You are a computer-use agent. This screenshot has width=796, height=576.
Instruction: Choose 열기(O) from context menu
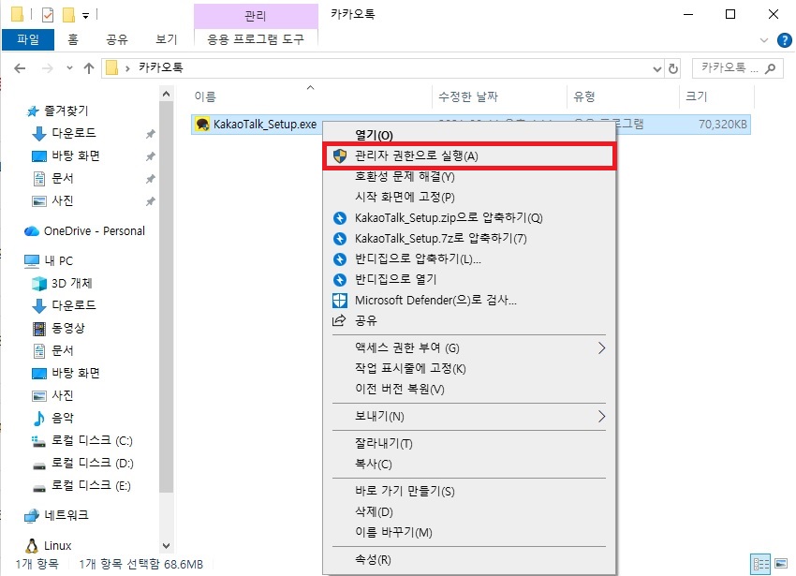click(x=469, y=135)
